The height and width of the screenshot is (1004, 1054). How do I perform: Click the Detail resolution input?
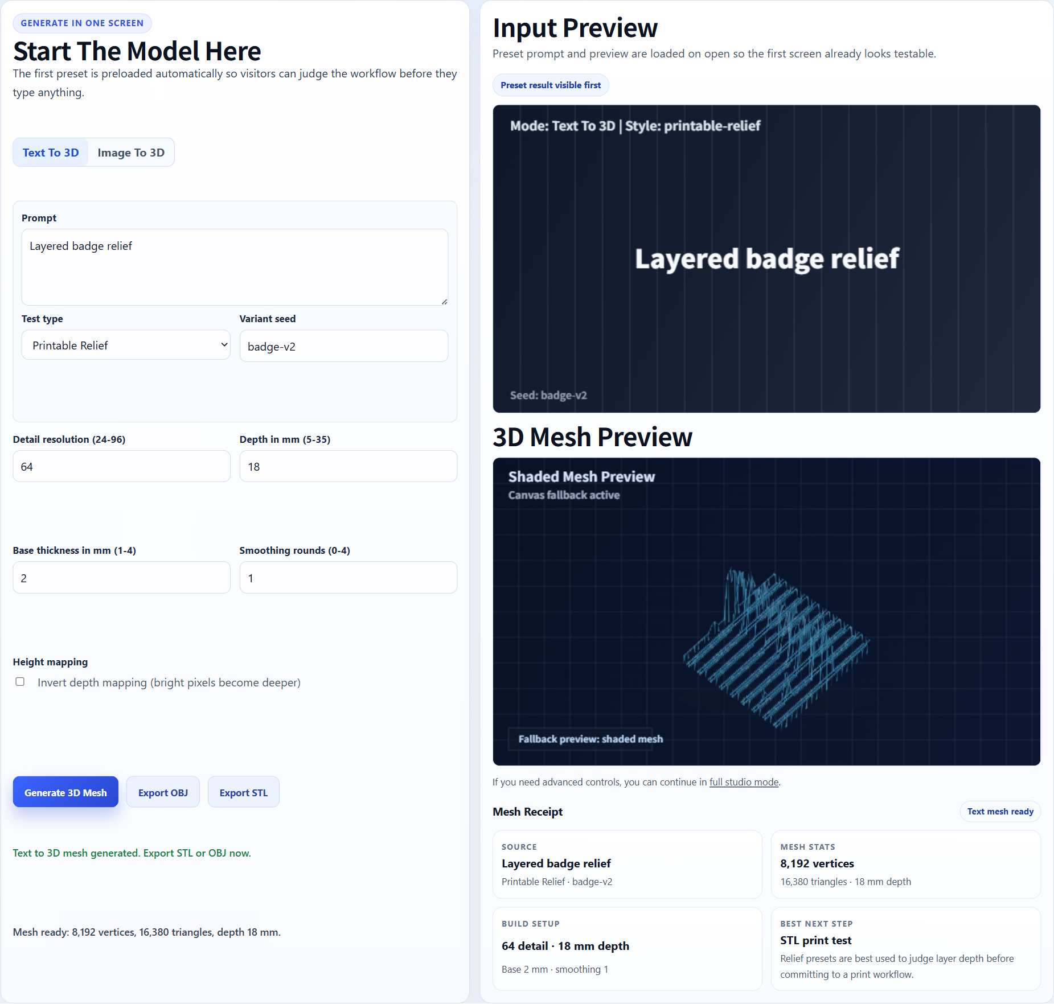pos(121,466)
